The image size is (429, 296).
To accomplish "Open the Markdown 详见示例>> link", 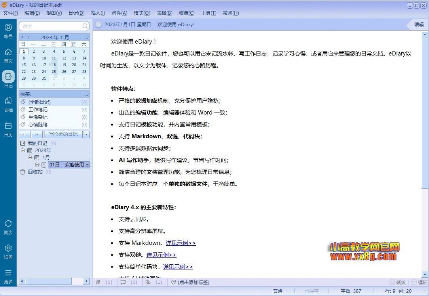I will point(180,243).
